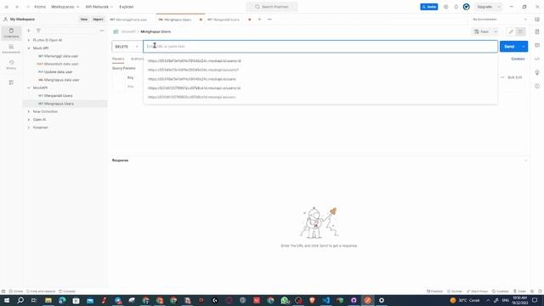The height and width of the screenshot is (306, 544).
Task: Click the New button in workspace header
Action: tap(84, 20)
